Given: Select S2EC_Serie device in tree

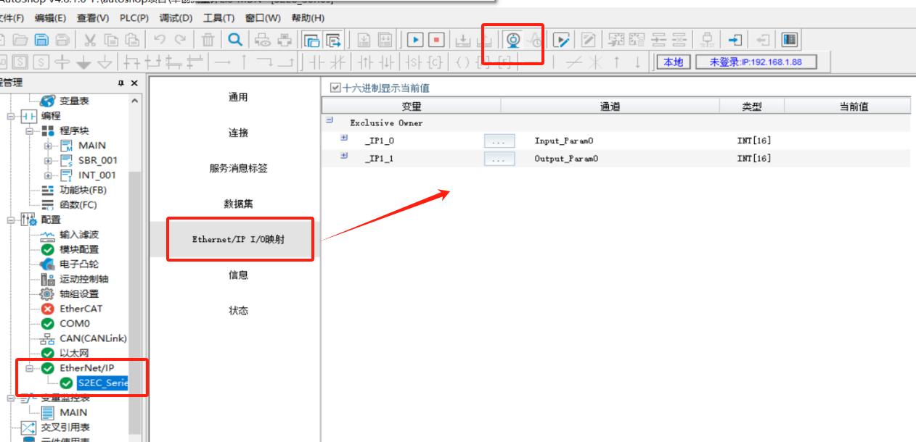Looking at the screenshot, I should pos(102,383).
